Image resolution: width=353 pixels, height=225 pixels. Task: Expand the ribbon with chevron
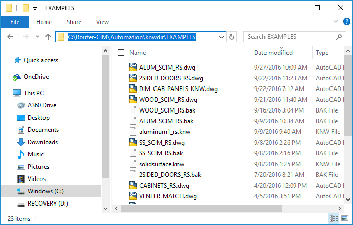336,22
